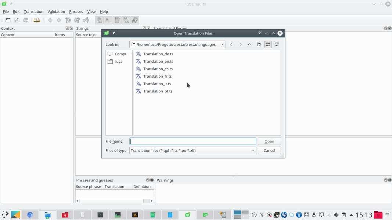This screenshot has height=220, width=392.
Task: Click the Open file toolbar icon
Action: tap(8, 20)
